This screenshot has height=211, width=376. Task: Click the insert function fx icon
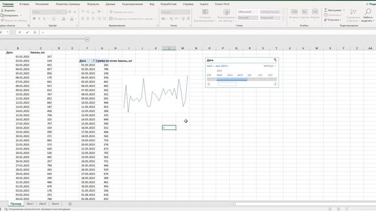(x=35, y=32)
